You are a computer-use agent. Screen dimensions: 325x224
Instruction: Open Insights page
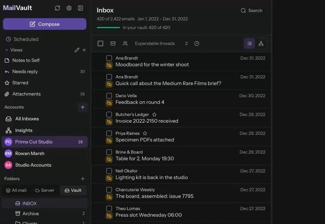[45, 130]
